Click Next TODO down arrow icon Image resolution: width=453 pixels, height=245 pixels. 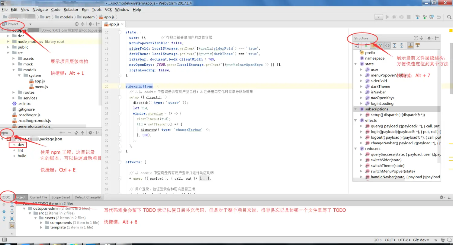[x=4, y=212]
